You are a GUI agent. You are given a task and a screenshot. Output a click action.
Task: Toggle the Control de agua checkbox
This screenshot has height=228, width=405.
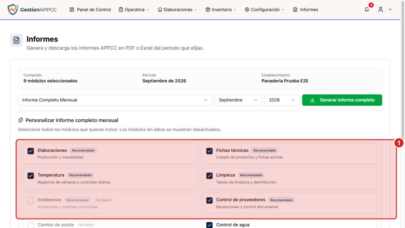(209, 225)
